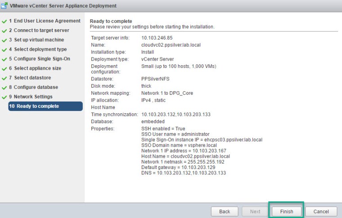Click datastore value PPSilverNFS
This screenshot has width=342, height=218.
[x=155, y=79]
